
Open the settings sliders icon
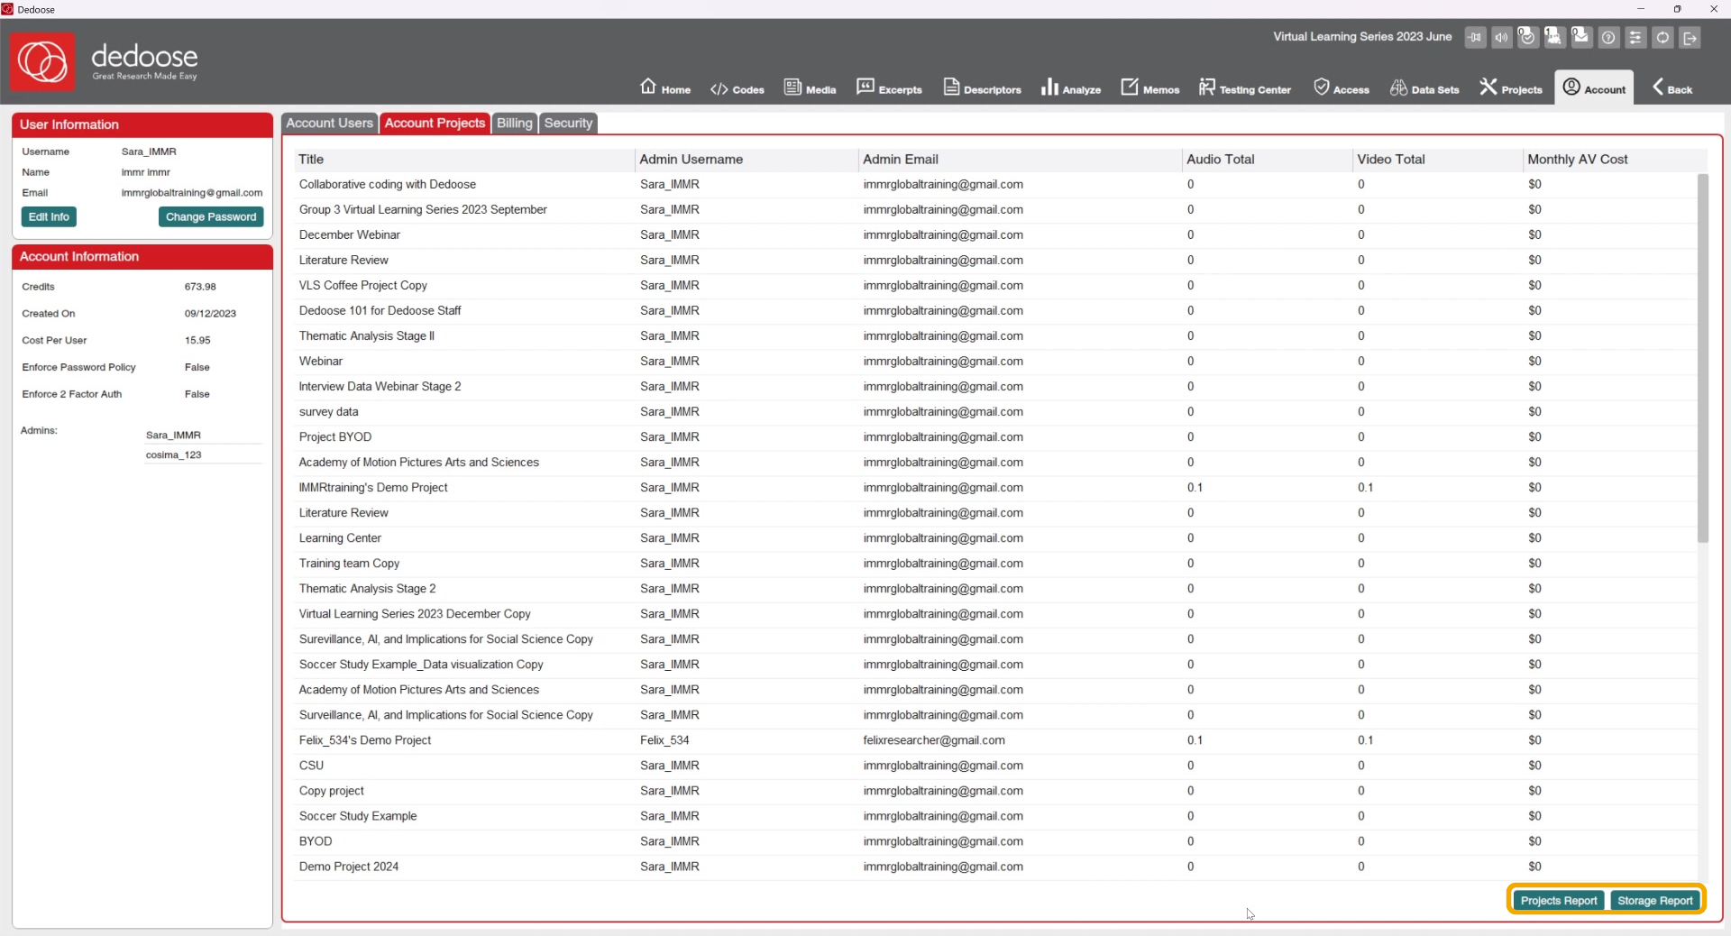(1635, 37)
